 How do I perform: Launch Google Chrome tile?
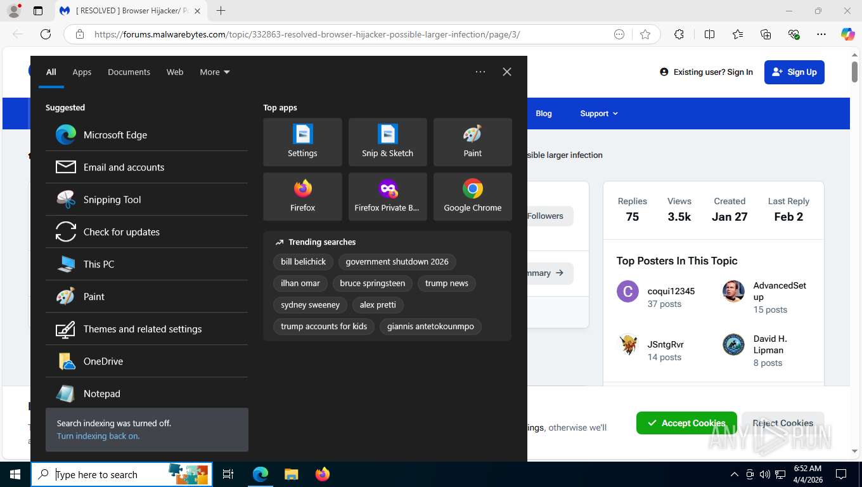(472, 197)
